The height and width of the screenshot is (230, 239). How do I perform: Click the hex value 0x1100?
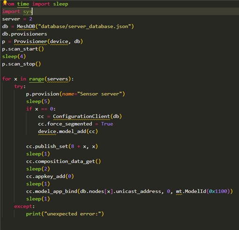click(x=218, y=191)
